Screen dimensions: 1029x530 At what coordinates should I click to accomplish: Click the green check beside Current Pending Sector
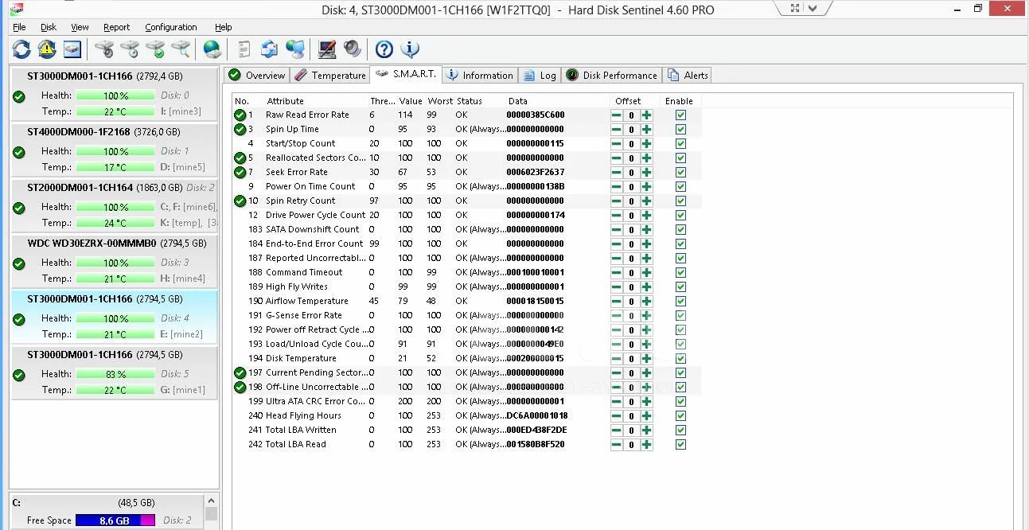tap(240, 372)
